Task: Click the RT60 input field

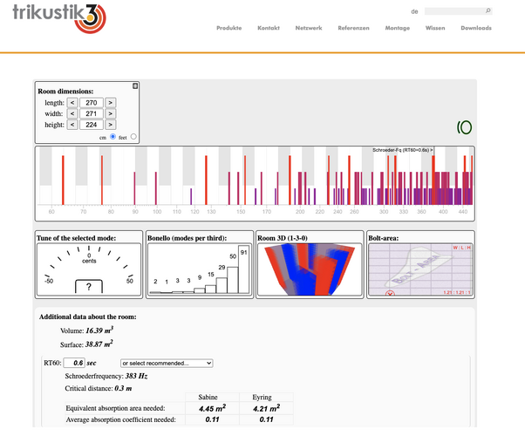Action: coord(74,363)
